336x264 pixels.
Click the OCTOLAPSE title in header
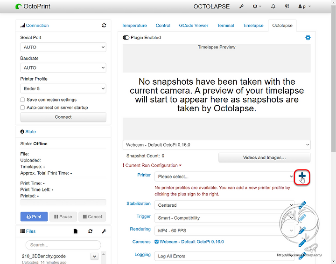(211, 7)
